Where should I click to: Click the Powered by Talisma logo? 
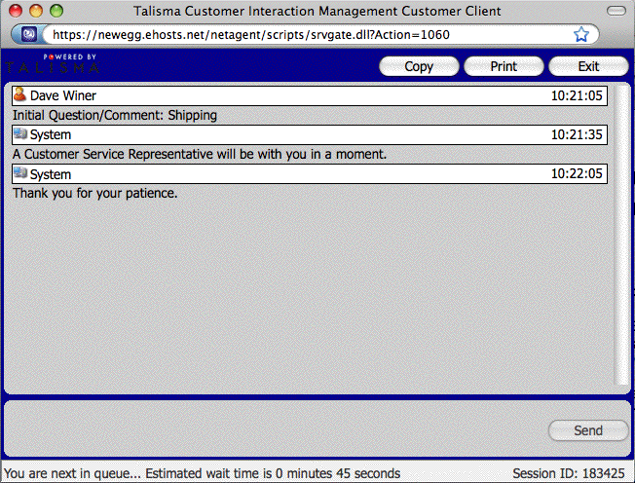(51, 64)
